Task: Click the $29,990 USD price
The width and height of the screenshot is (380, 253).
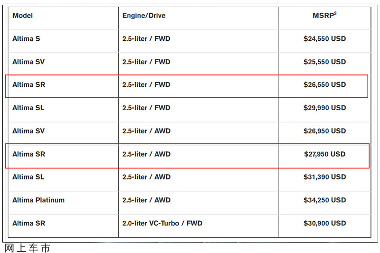Action: 325,108
